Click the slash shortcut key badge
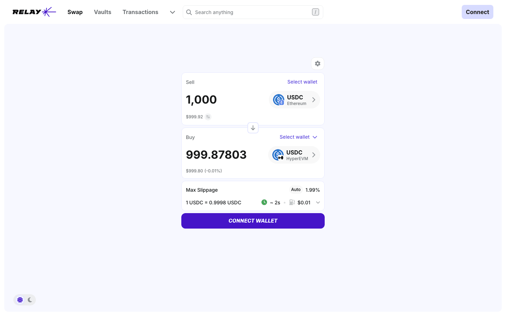 [x=316, y=12]
